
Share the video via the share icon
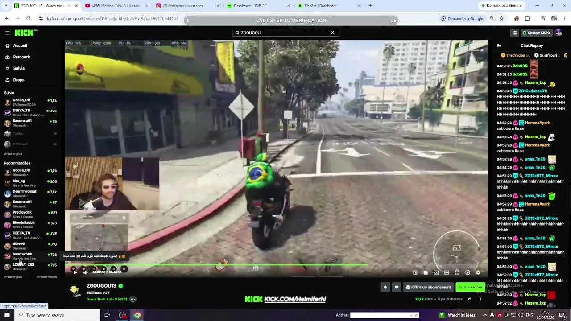(469, 299)
